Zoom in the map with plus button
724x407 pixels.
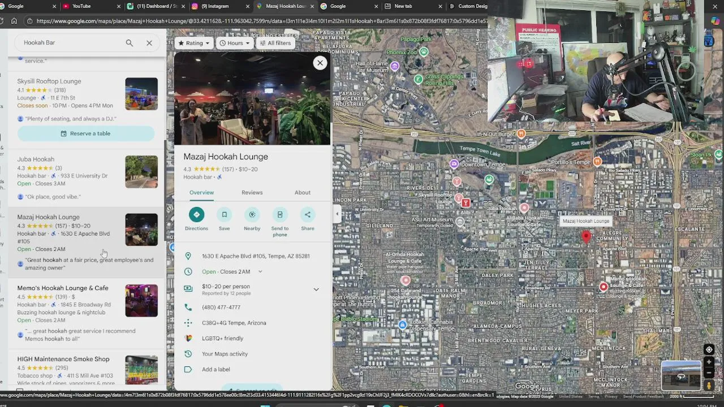coord(709,362)
